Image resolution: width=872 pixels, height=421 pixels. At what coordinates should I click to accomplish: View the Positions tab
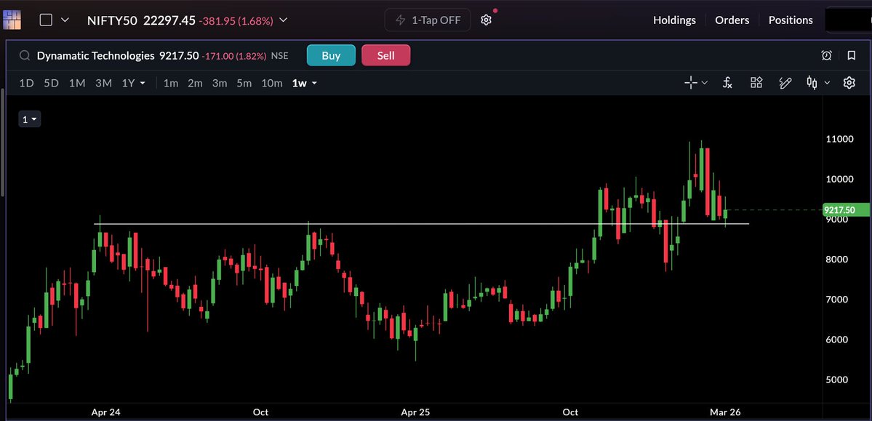791,20
